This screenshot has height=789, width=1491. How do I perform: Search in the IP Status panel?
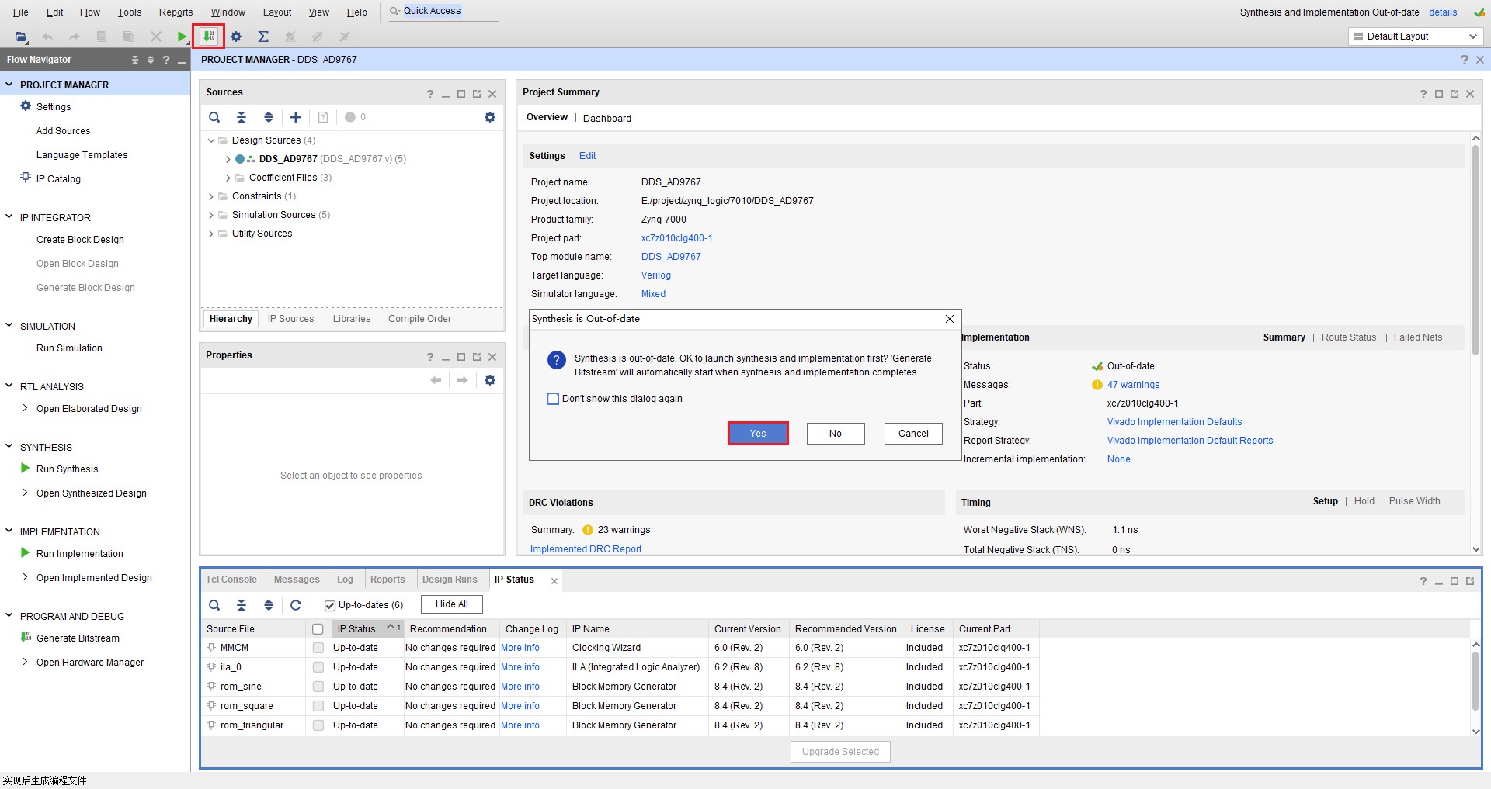pyautogui.click(x=214, y=605)
